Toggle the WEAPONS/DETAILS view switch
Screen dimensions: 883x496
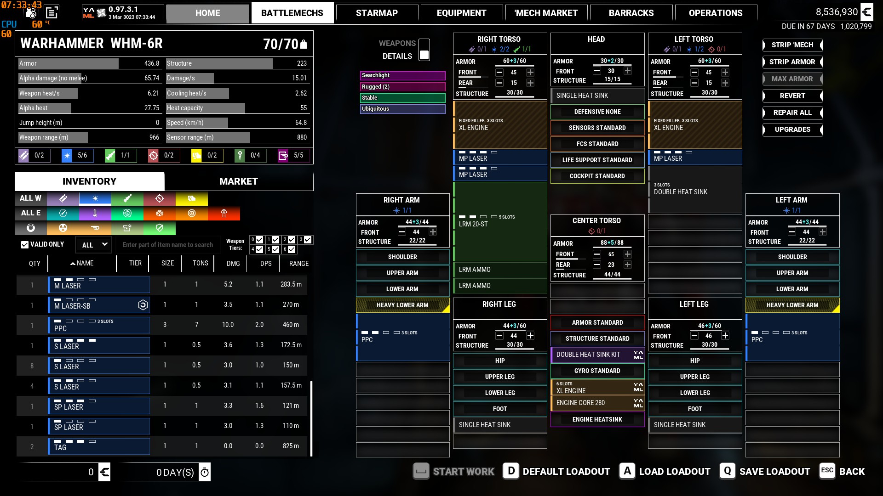coord(424,50)
